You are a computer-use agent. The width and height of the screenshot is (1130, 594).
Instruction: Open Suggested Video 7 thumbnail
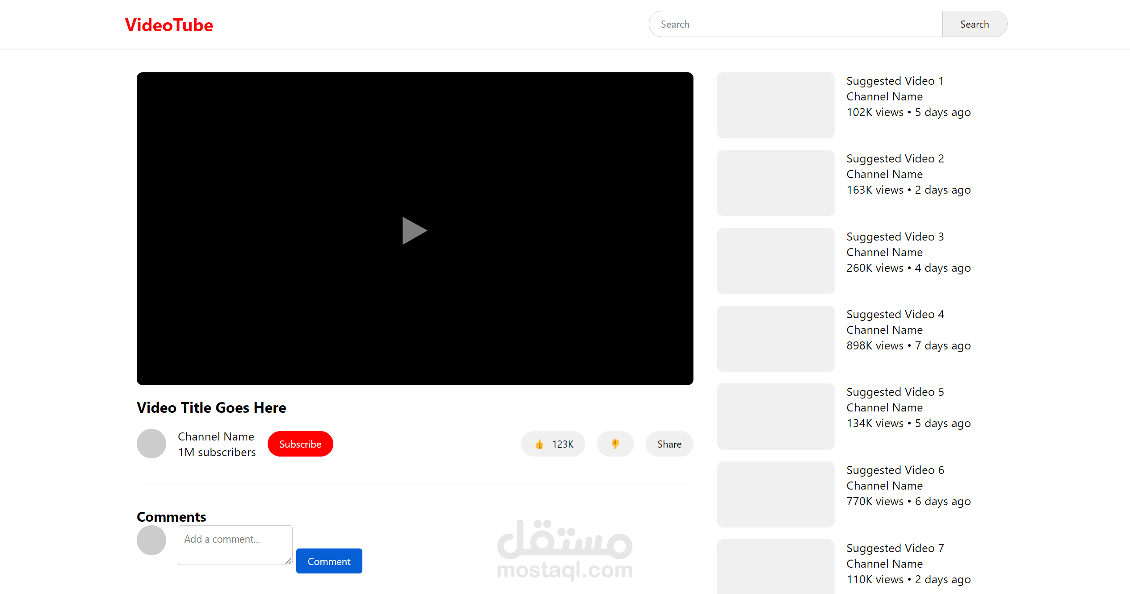coord(776,567)
